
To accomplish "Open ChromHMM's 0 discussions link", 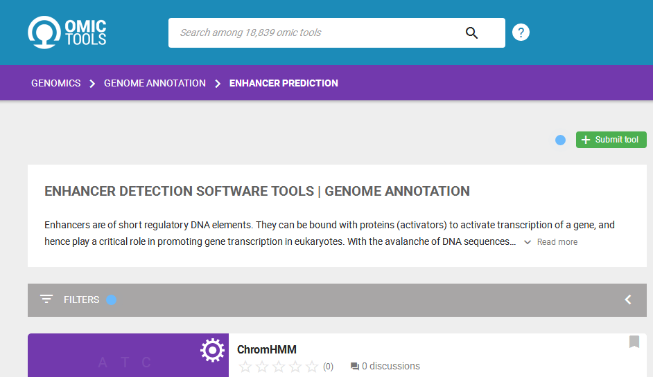I will (x=385, y=366).
